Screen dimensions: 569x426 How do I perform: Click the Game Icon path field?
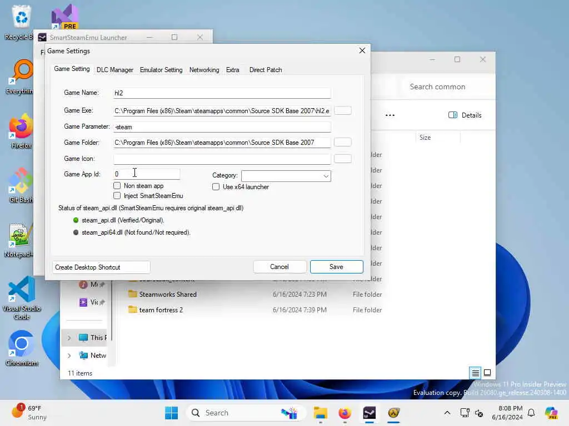pos(222,159)
